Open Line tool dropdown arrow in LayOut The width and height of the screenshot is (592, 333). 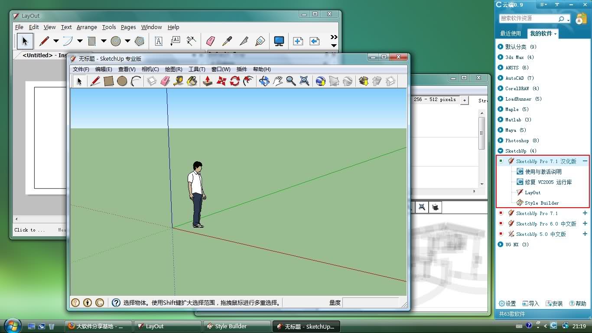point(56,41)
